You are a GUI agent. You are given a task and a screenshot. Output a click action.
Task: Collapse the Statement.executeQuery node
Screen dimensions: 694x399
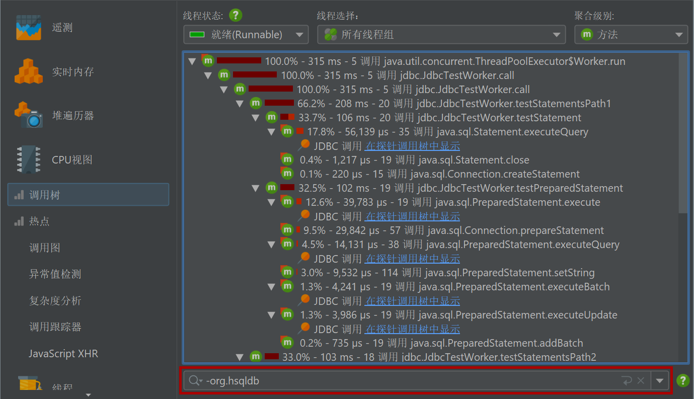(271, 132)
